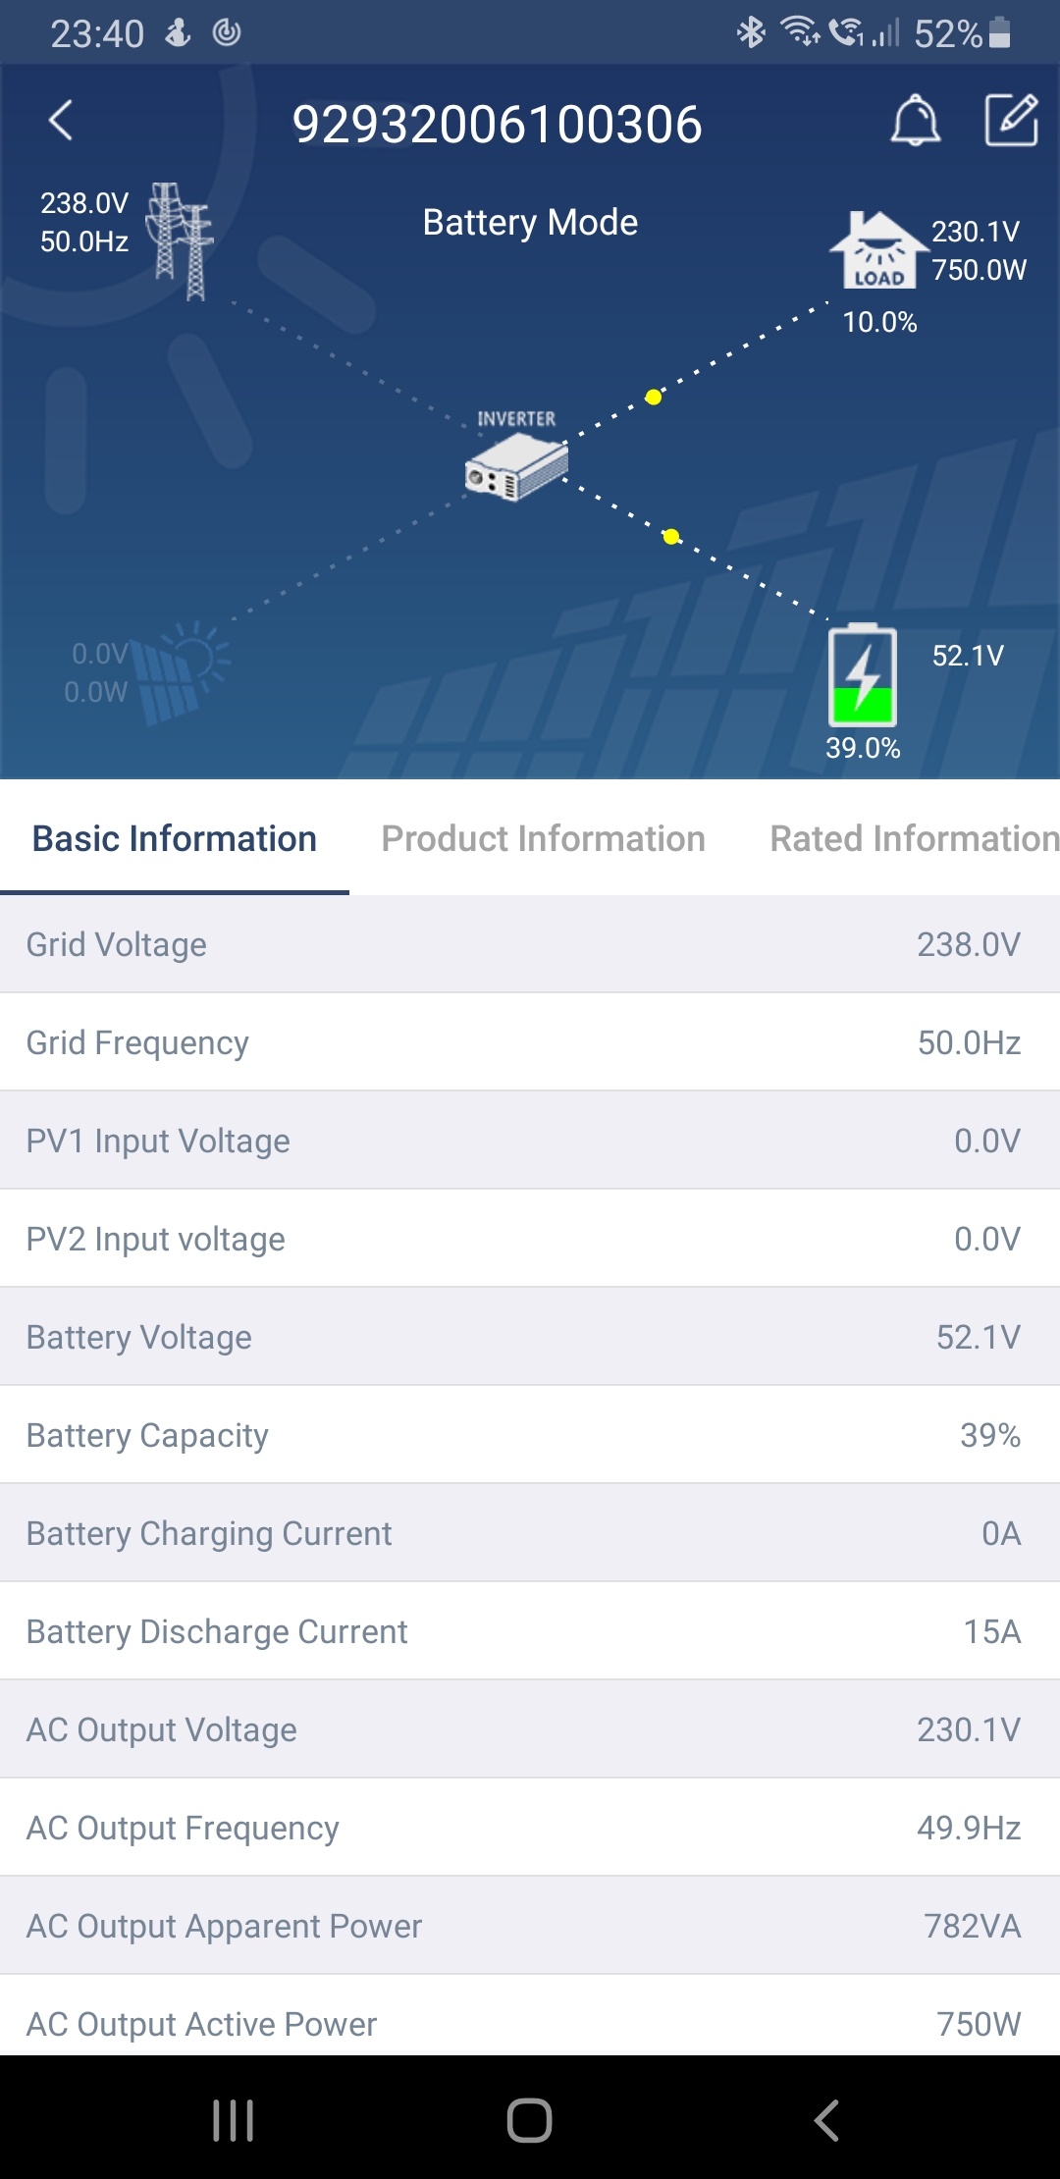Image resolution: width=1060 pixels, height=2179 pixels.
Task: Switch to the Rated Information tab
Action: [x=914, y=839]
